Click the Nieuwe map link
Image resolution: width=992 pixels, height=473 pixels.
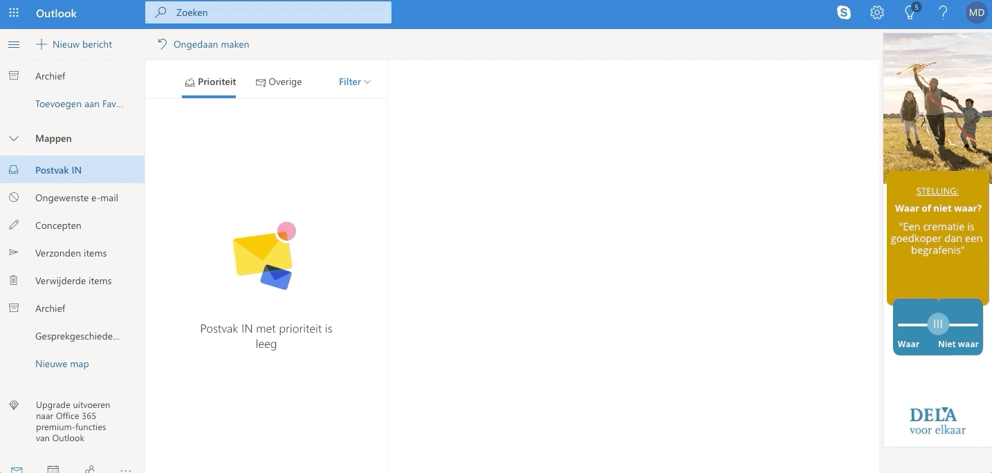[62, 364]
